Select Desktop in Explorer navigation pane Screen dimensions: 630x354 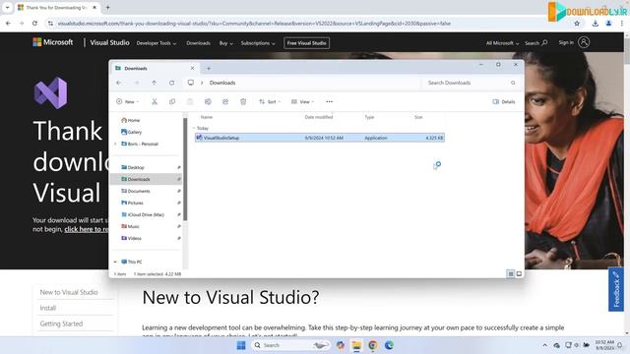(x=133, y=167)
